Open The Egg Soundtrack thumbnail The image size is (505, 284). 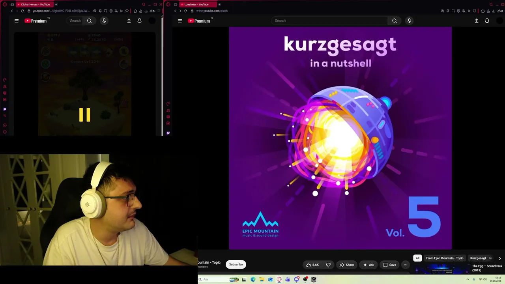tap(441, 269)
